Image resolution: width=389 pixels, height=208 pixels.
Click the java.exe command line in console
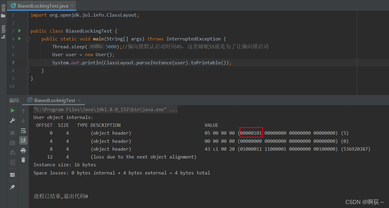pyautogui.click(x=105, y=110)
